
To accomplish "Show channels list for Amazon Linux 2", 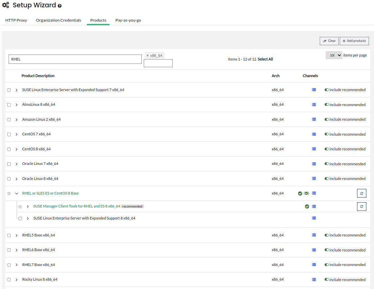I will 314,119.
